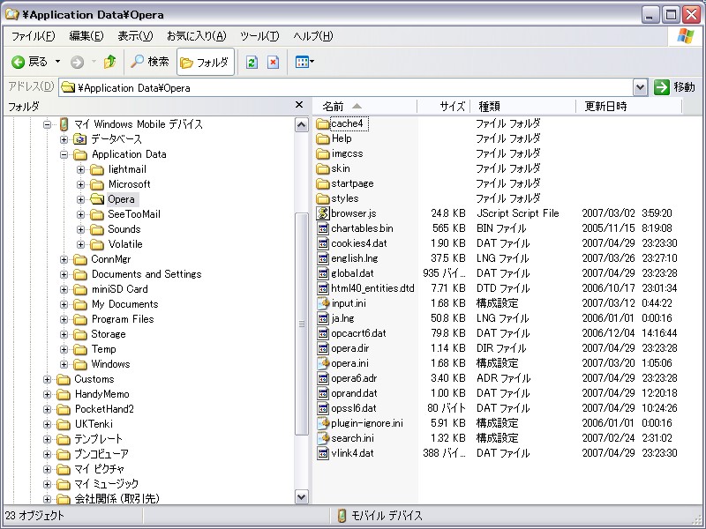Screen dimensions: 706x529
Task: Select the plugin-ignore.ini file icon
Action: click(323, 423)
